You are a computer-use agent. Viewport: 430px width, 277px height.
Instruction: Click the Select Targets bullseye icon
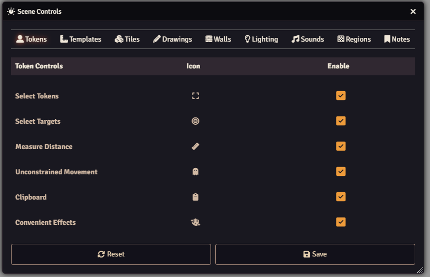coord(195,121)
